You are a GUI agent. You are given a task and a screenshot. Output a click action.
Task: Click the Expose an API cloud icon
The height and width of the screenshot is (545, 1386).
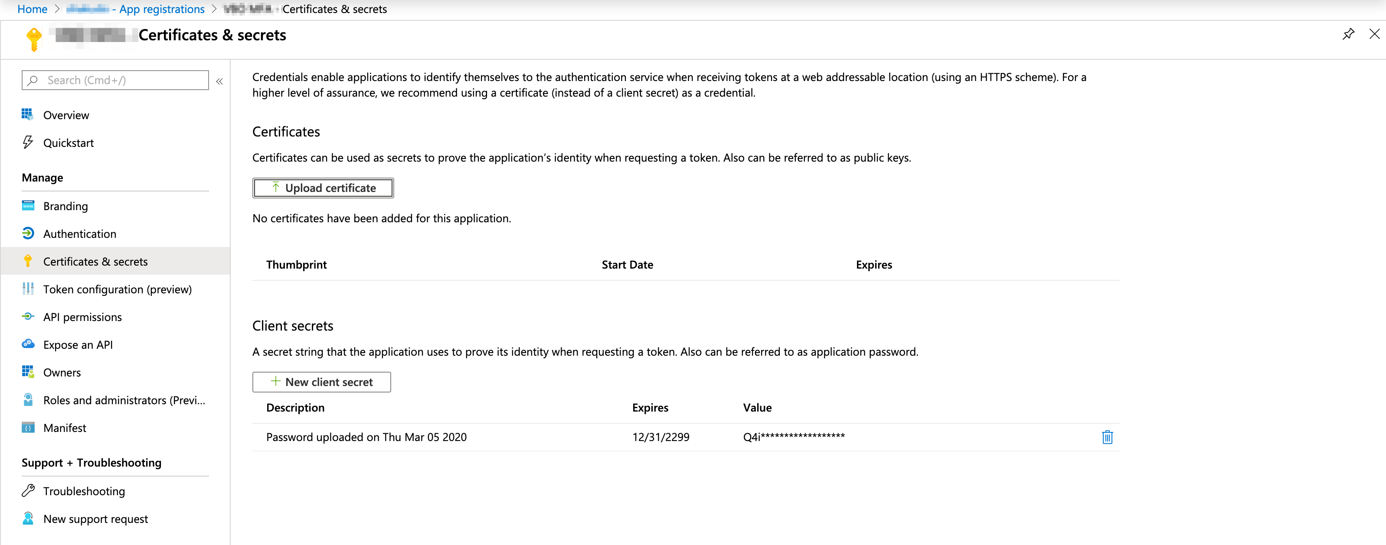pyautogui.click(x=28, y=344)
